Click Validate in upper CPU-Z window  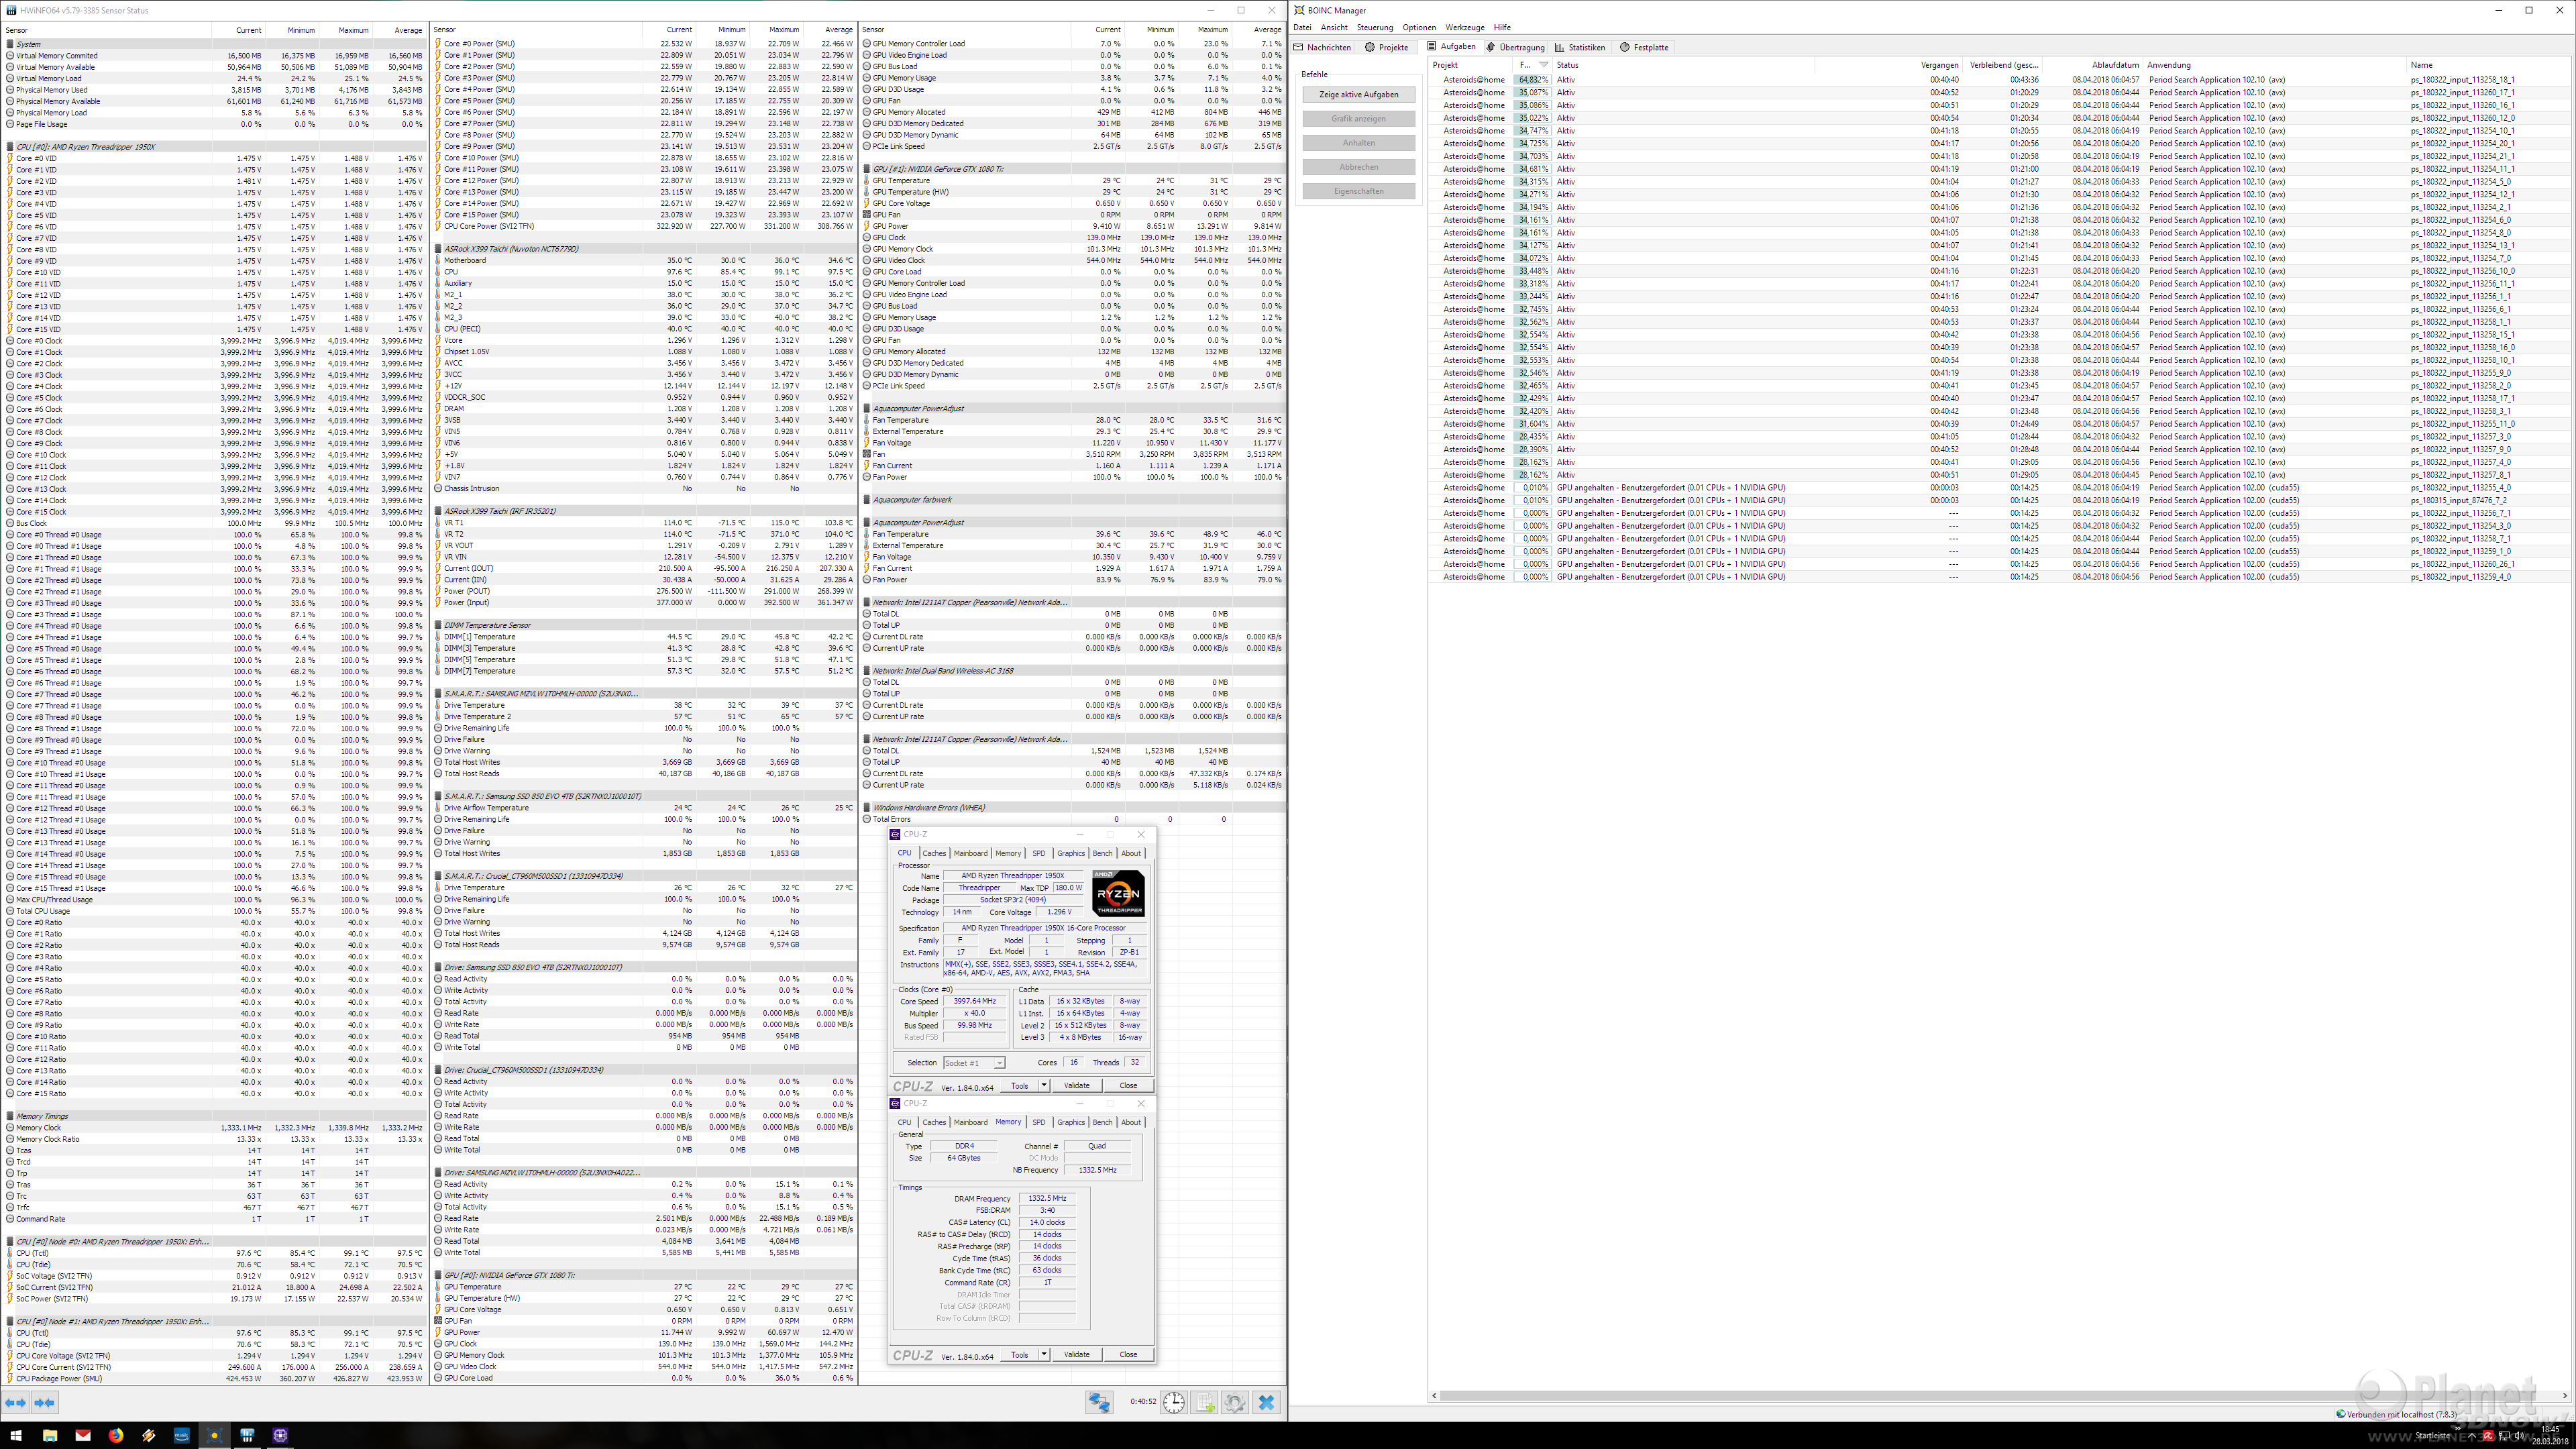[x=1077, y=1085]
